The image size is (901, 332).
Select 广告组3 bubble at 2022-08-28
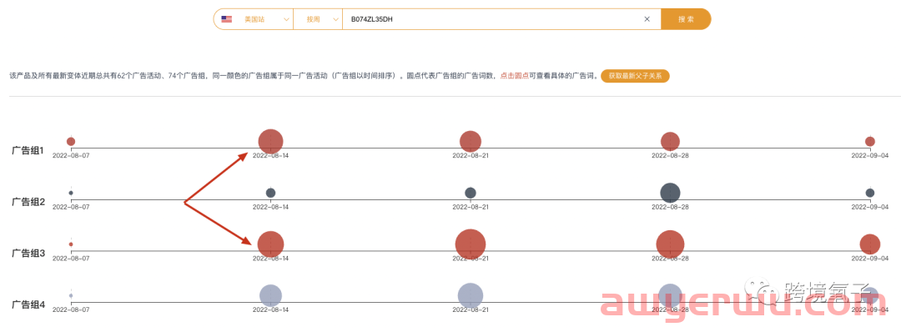coord(670,244)
